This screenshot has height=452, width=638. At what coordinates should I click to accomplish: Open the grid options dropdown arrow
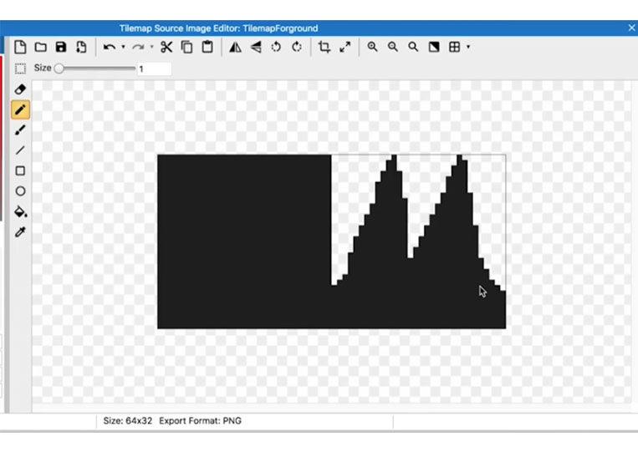pos(468,47)
